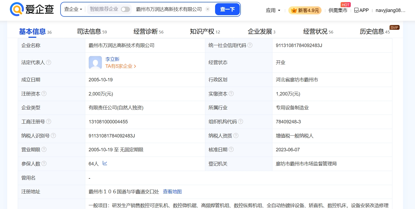Click the 新客4.9元 promotion badge
The image size is (415, 209).
coord(305,10)
